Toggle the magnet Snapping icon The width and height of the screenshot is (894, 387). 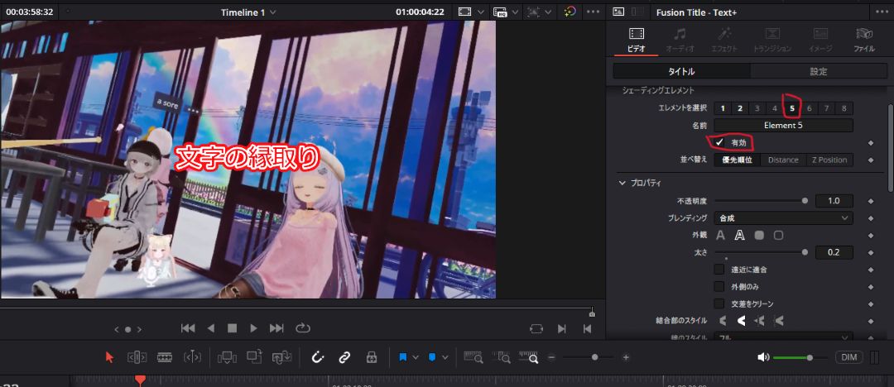(x=318, y=357)
